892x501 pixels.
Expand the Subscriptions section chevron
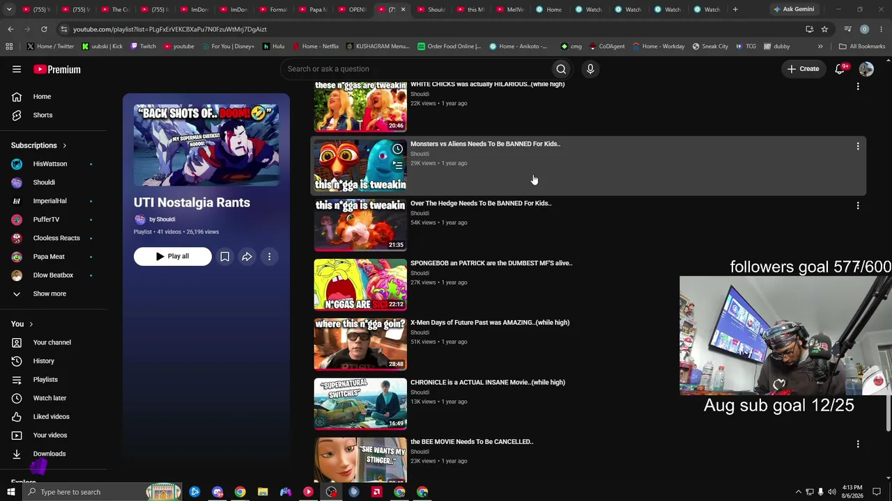pyautogui.click(x=65, y=145)
